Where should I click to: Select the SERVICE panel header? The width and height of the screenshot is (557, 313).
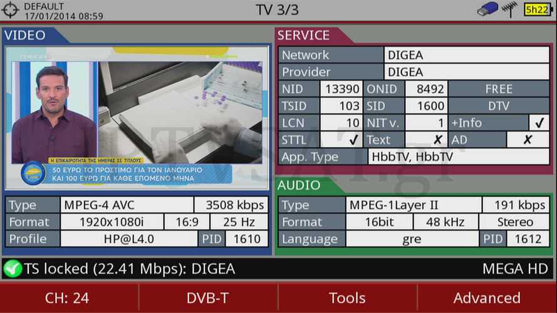(x=303, y=36)
